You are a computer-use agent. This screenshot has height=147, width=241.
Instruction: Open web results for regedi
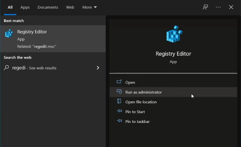point(53,68)
